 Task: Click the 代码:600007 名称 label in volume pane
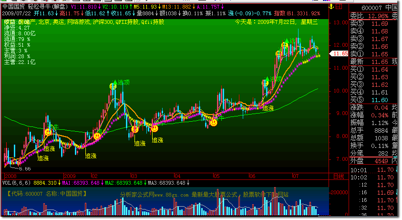click(x=47, y=194)
